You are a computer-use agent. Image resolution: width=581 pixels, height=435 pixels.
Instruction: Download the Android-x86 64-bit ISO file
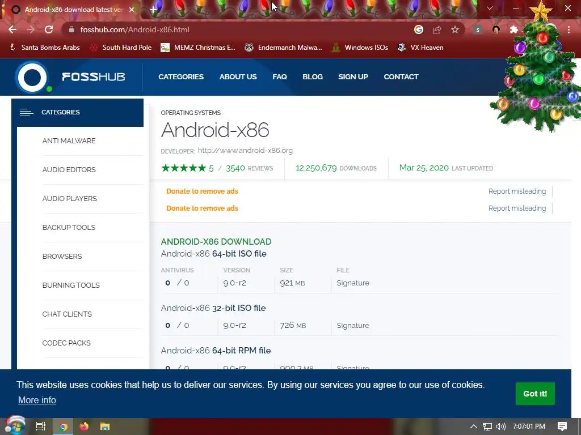point(213,254)
